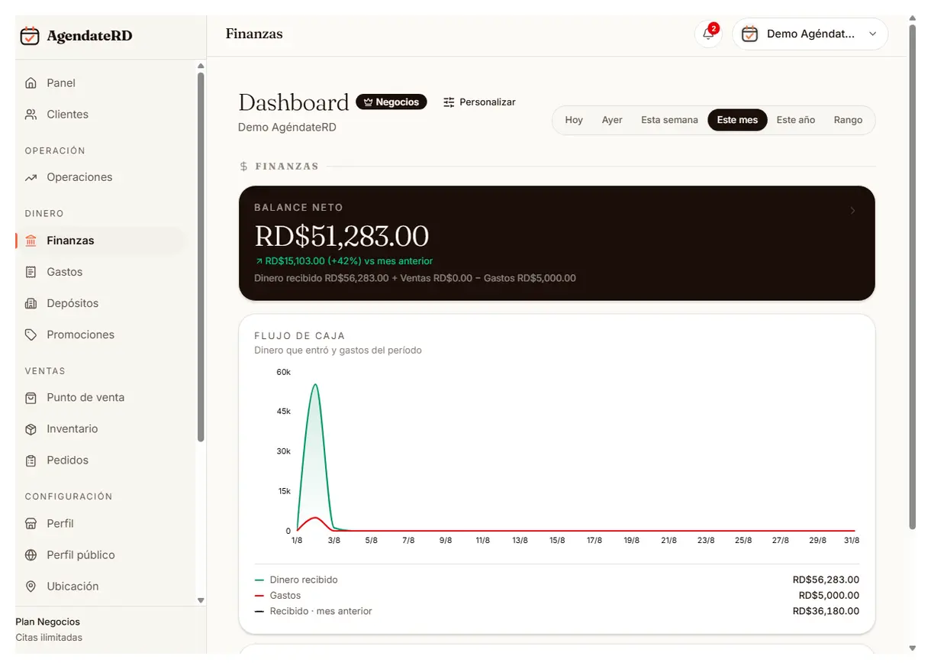Viewport: 931px width, 669px height.
Task: Click the Negocios plan badge
Action: (x=391, y=102)
